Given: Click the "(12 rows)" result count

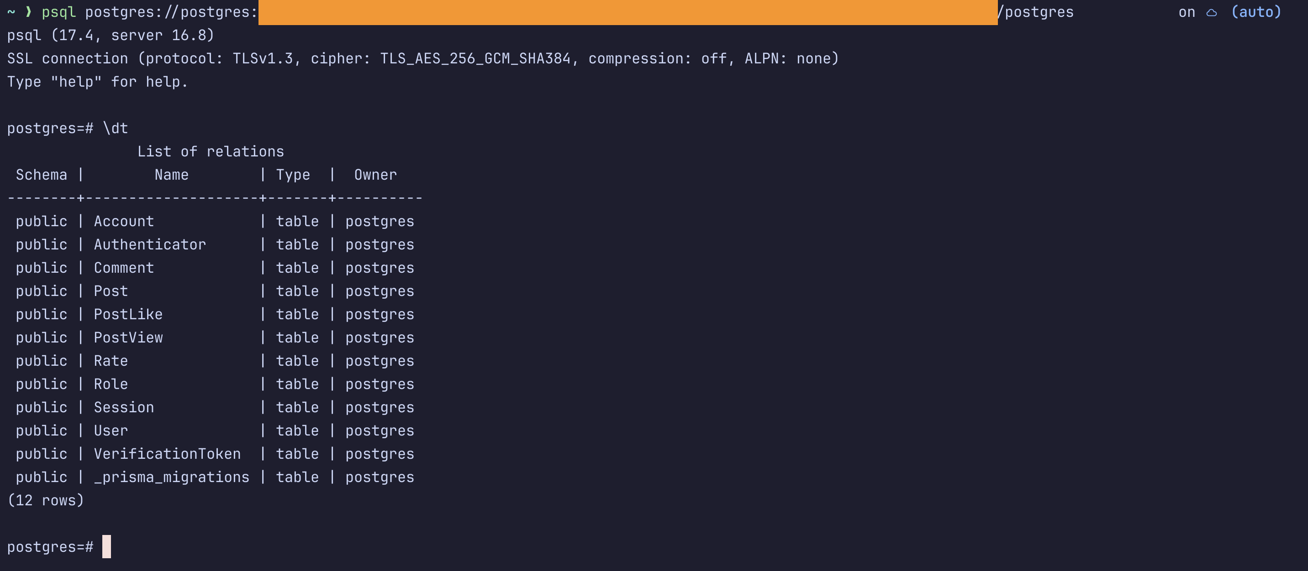Looking at the screenshot, I should pos(46,500).
